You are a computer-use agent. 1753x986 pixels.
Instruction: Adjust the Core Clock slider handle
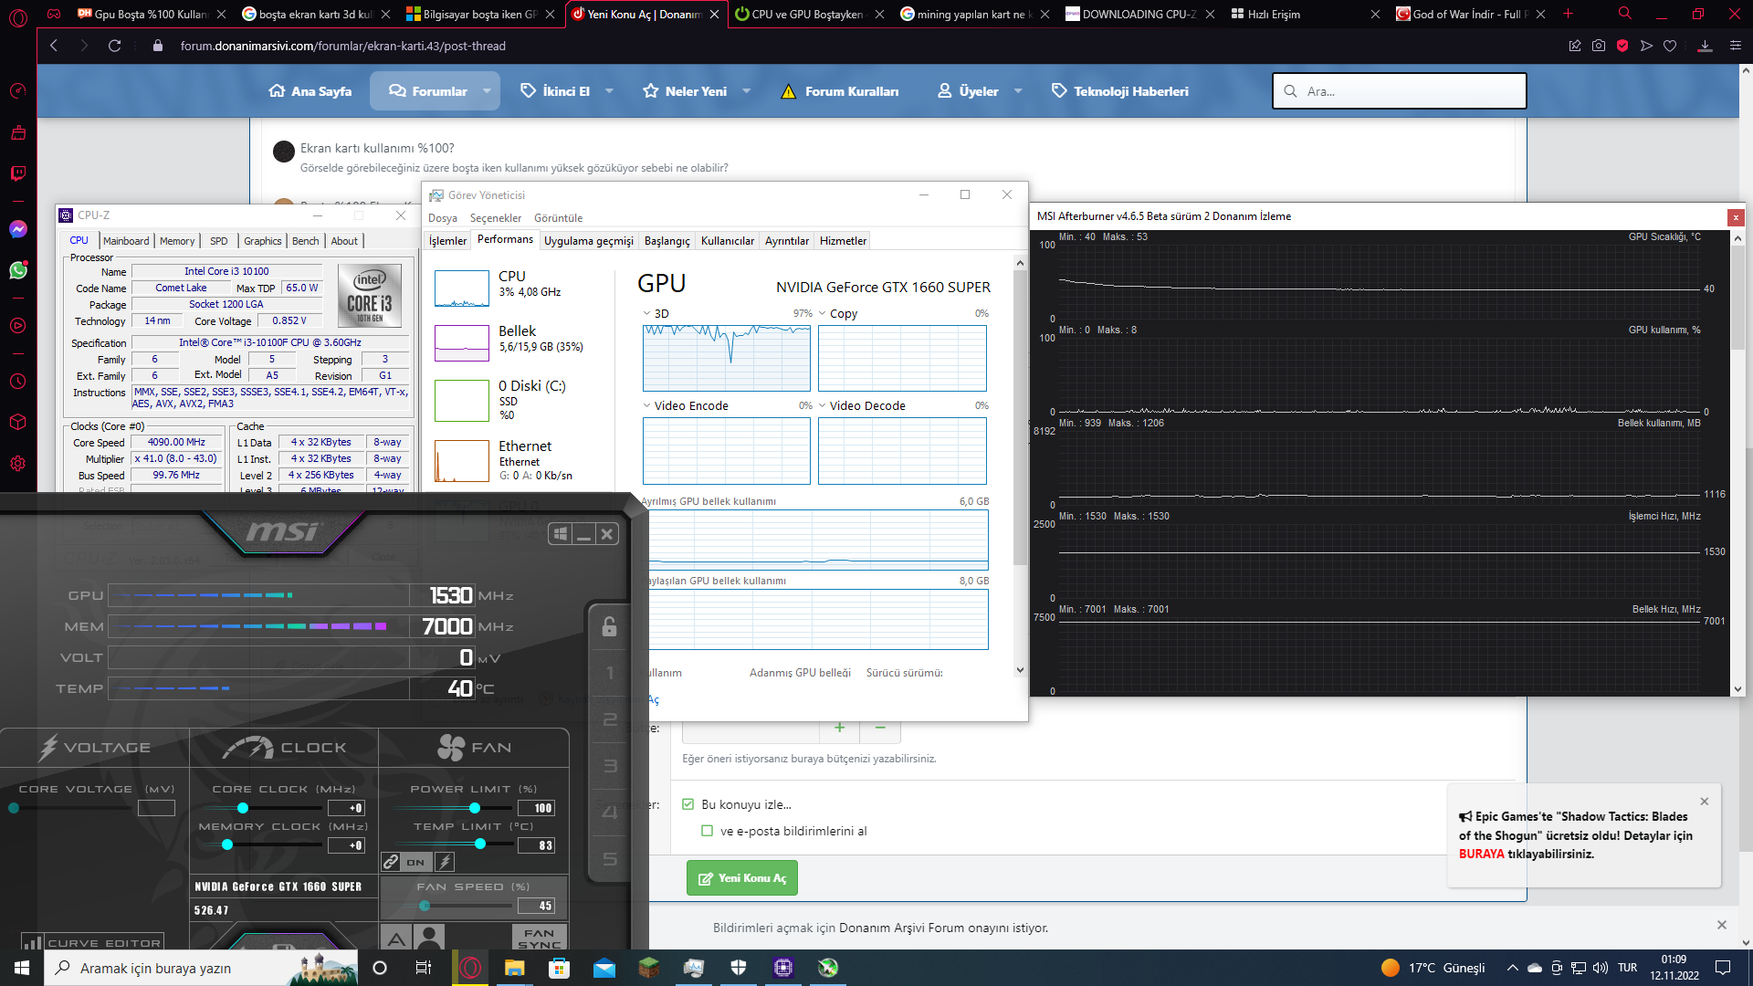pyautogui.click(x=243, y=808)
